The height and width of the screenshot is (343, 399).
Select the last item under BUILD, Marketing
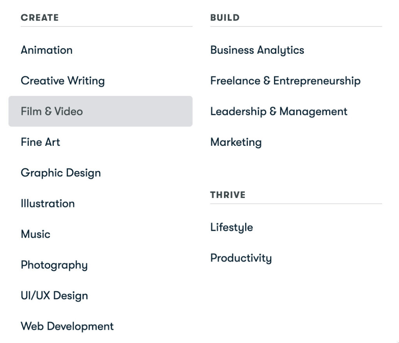click(236, 142)
